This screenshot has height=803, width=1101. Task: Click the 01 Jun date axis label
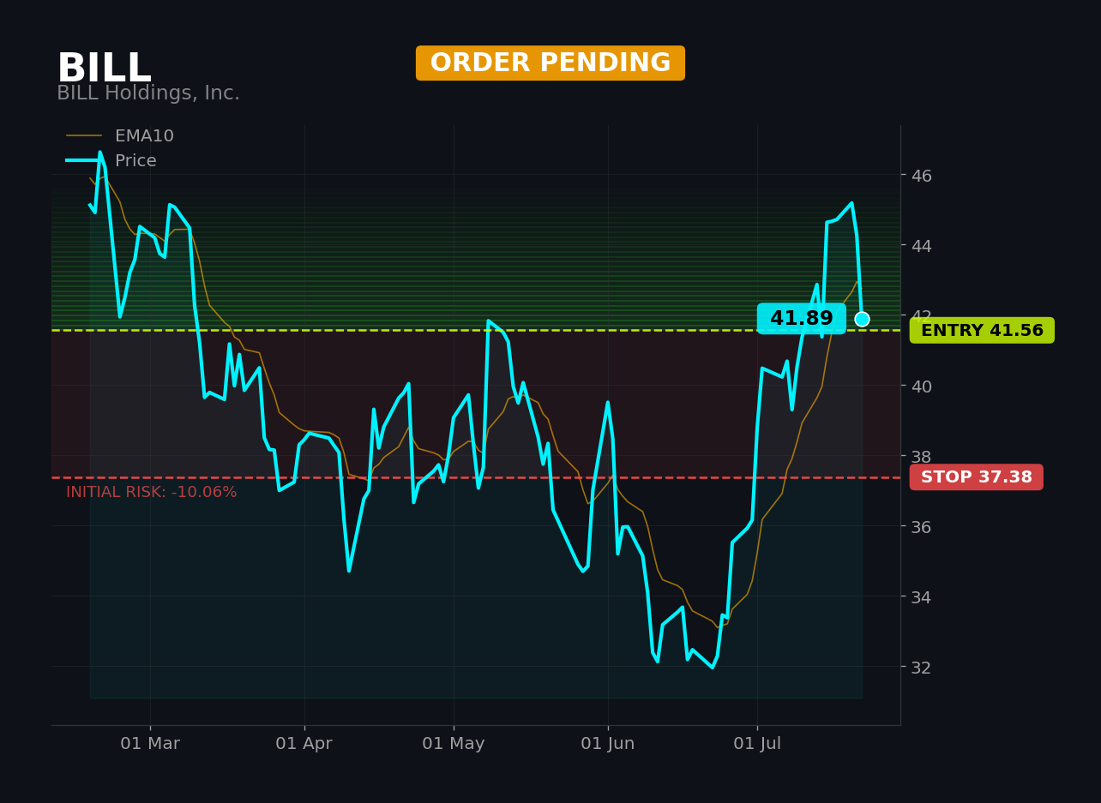(x=608, y=744)
